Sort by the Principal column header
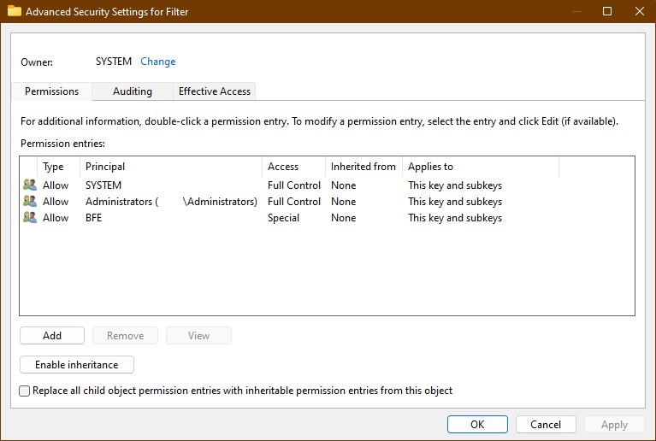The image size is (656, 441). point(171,167)
